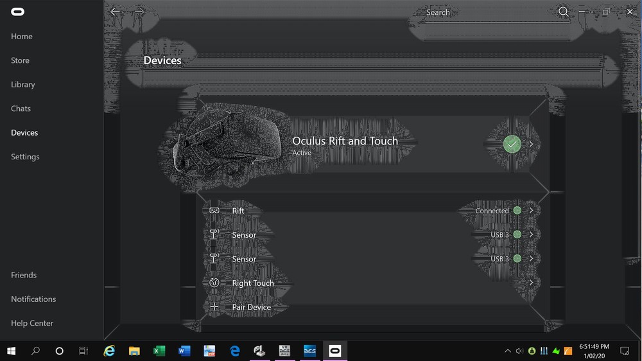Open the Library section

tap(23, 85)
